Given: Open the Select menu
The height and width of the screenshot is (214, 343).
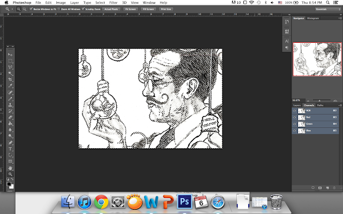Looking at the screenshot, I should pyautogui.click(x=100, y=3).
